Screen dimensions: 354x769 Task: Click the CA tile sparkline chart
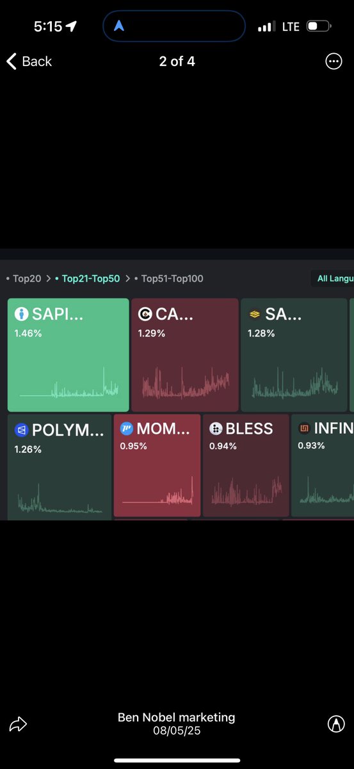[x=185, y=383]
